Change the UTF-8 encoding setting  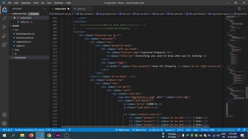point(180,130)
